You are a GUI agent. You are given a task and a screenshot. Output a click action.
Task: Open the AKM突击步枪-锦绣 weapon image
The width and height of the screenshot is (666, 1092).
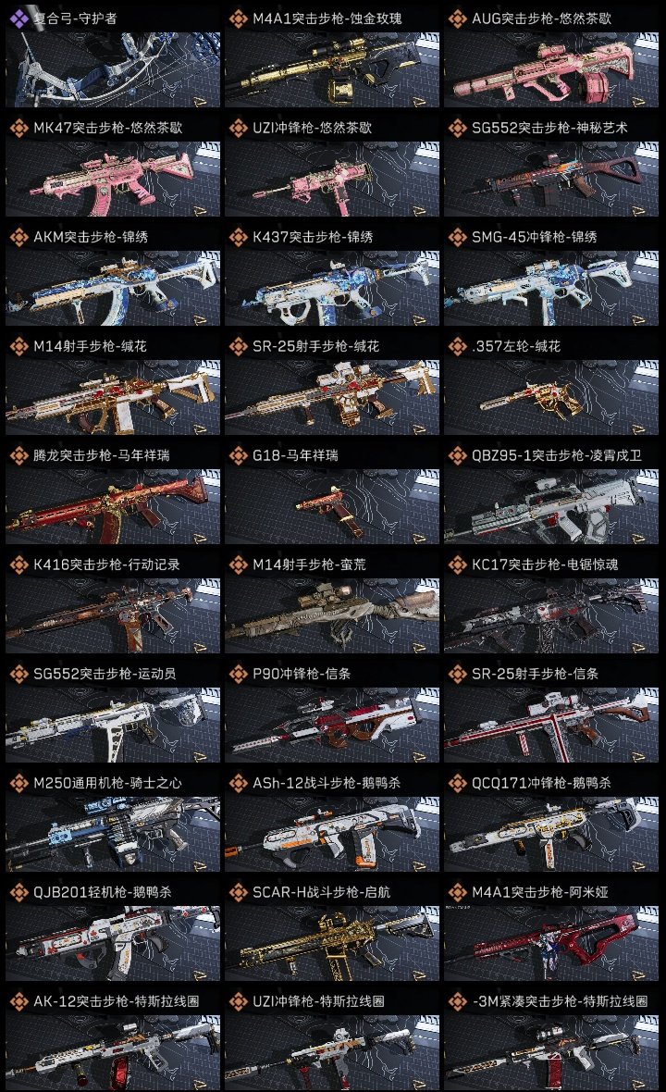[113, 289]
